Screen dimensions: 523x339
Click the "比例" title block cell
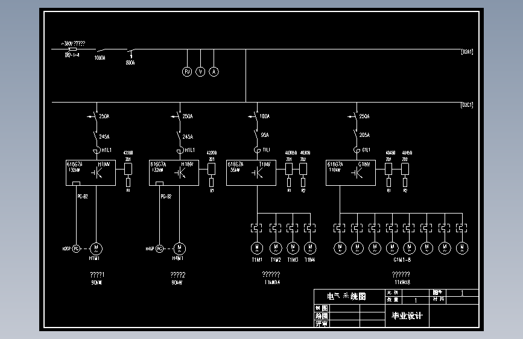pyautogui.click(x=393, y=293)
